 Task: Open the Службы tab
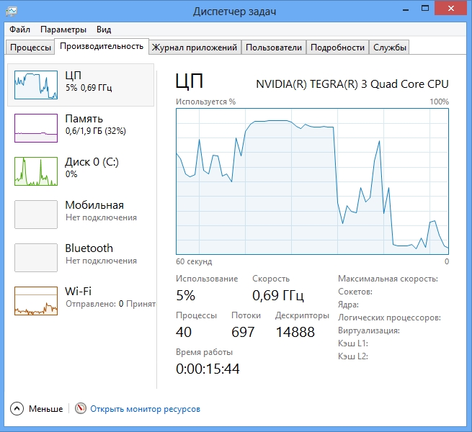390,48
